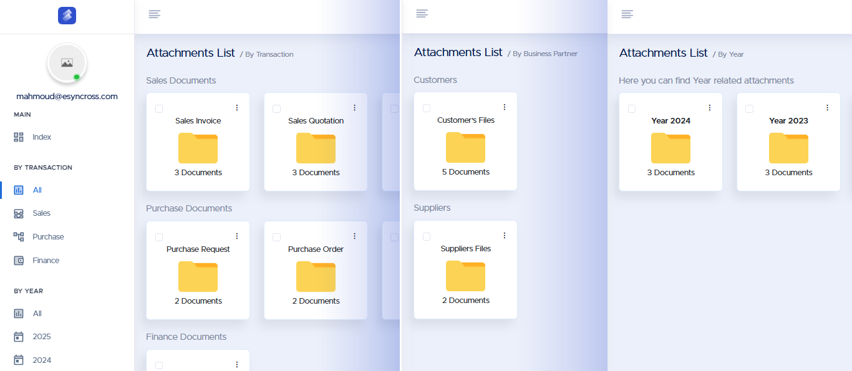Screen dimensions: 852x371
Task: Click the calendar icon next to 2024
Action: [x=19, y=360]
